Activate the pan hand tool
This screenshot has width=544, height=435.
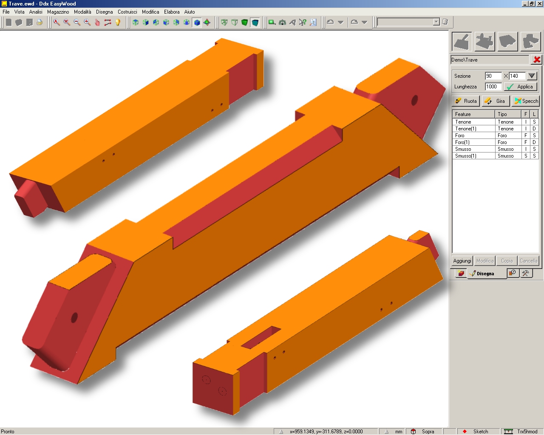97,23
